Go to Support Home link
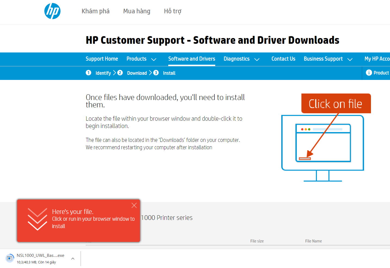This screenshot has height=268, width=390. (102, 59)
